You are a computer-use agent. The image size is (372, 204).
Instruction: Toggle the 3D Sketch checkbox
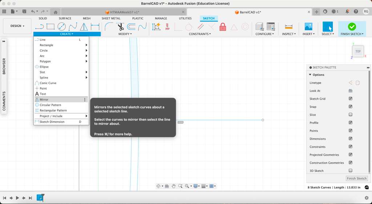pyautogui.click(x=351, y=171)
